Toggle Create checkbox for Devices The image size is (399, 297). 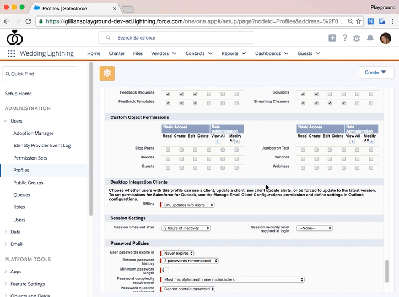(x=181, y=159)
